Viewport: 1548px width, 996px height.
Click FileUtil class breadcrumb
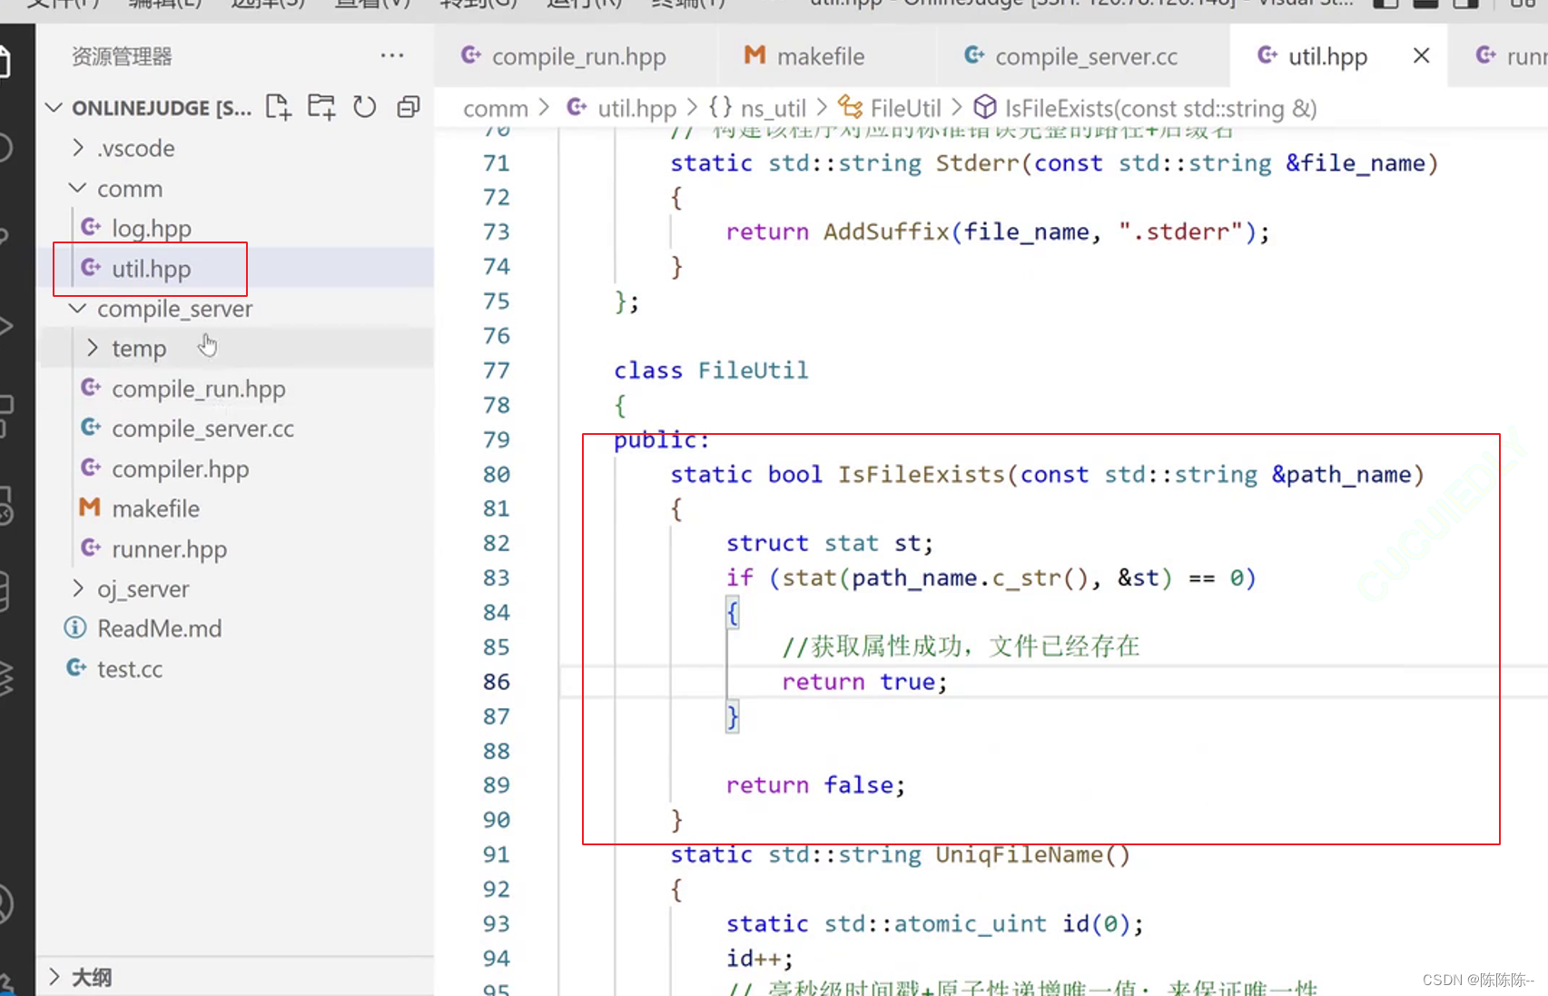[889, 108]
